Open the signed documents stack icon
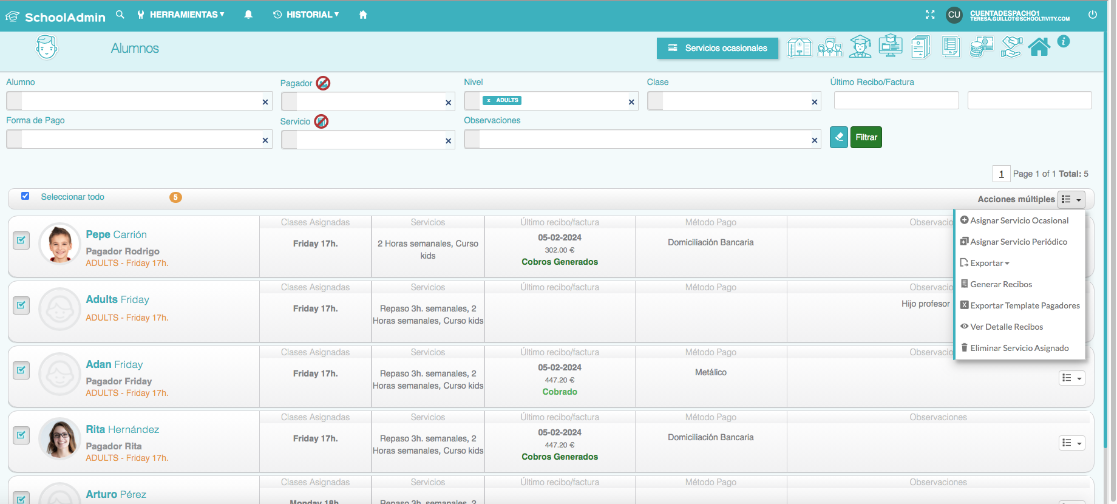This screenshot has height=504, width=1117. pyautogui.click(x=921, y=47)
